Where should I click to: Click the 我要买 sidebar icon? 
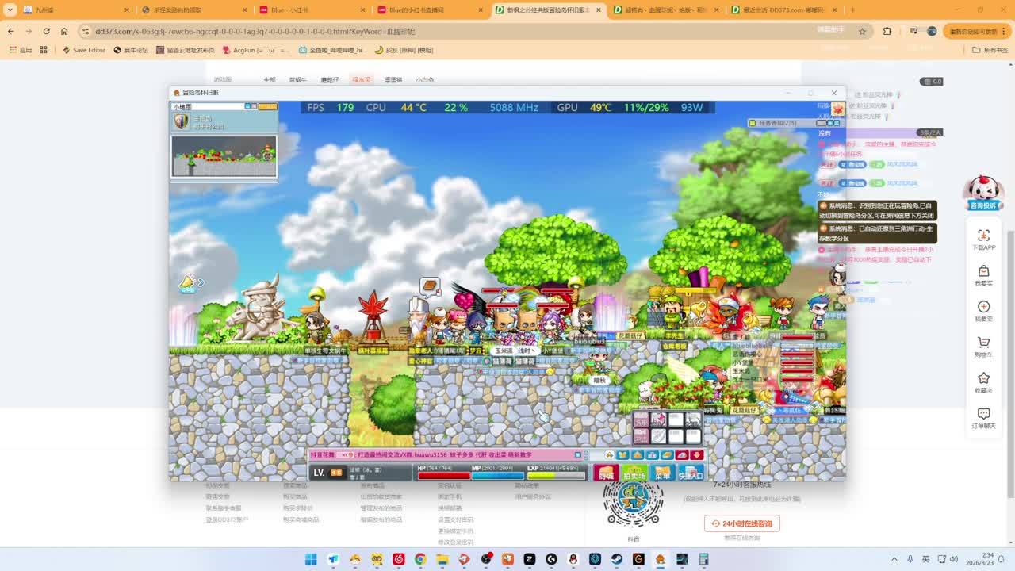tap(984, 275)
